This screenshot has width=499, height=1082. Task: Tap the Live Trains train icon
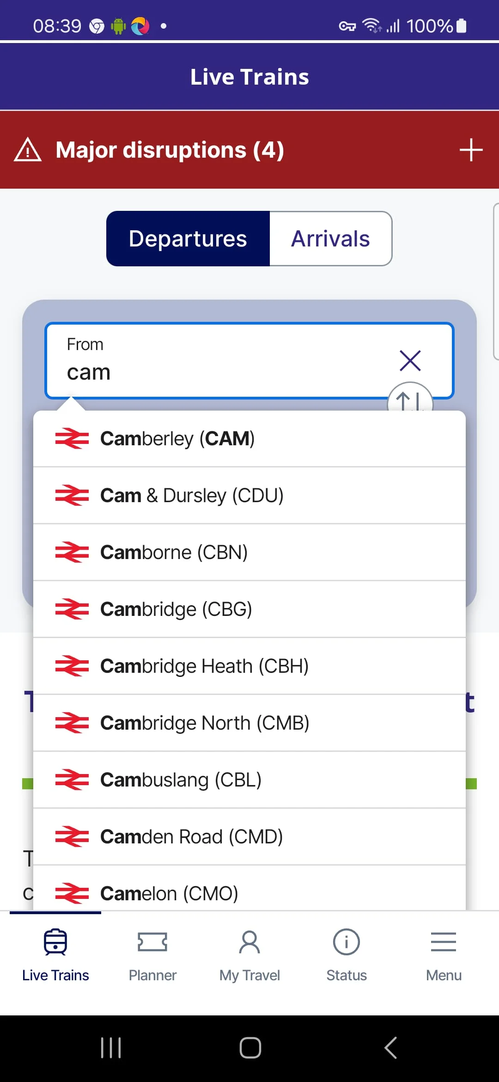tap(55, 942)
